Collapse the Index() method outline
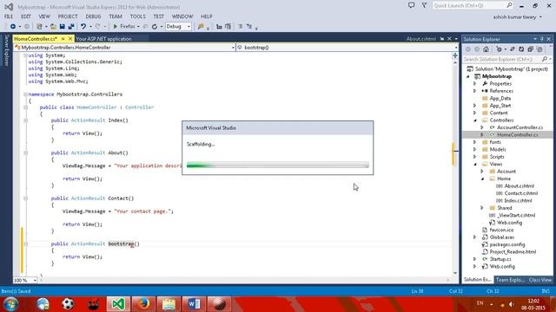The width and height of the screenshot is (556, 312). click(x=25, y=120)
